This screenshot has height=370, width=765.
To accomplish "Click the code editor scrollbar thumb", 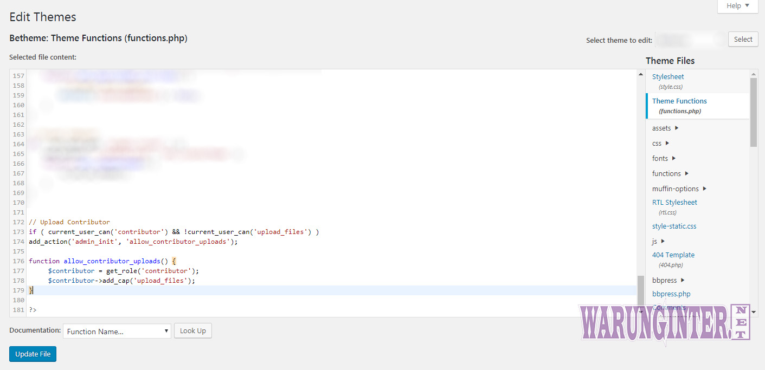I will 641,291.
